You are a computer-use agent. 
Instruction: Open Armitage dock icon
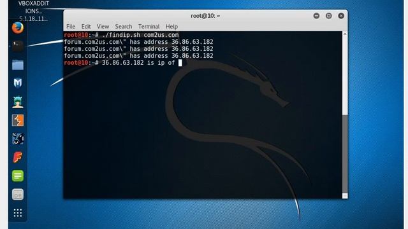[x=18, y=102]
